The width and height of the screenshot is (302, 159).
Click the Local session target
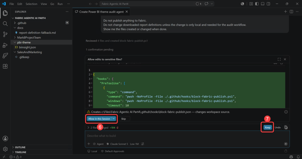tap(92, 151)
